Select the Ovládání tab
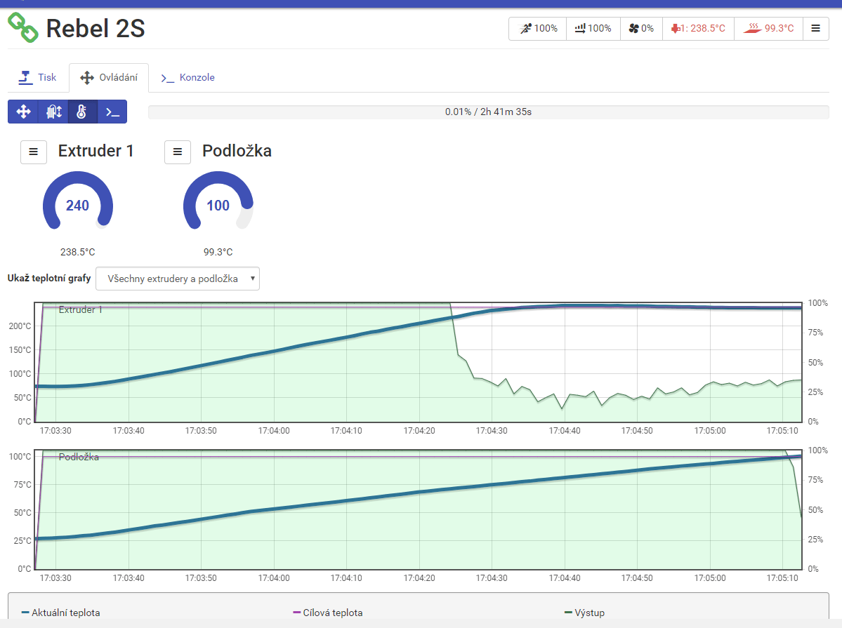Screen dimensions: 842x628 point(109,78)
